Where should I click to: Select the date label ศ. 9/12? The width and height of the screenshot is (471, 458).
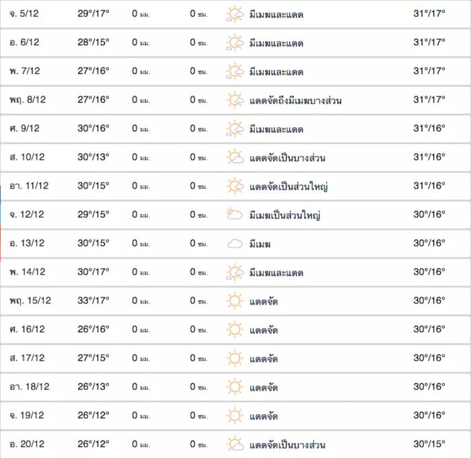[x=25, y=129]
